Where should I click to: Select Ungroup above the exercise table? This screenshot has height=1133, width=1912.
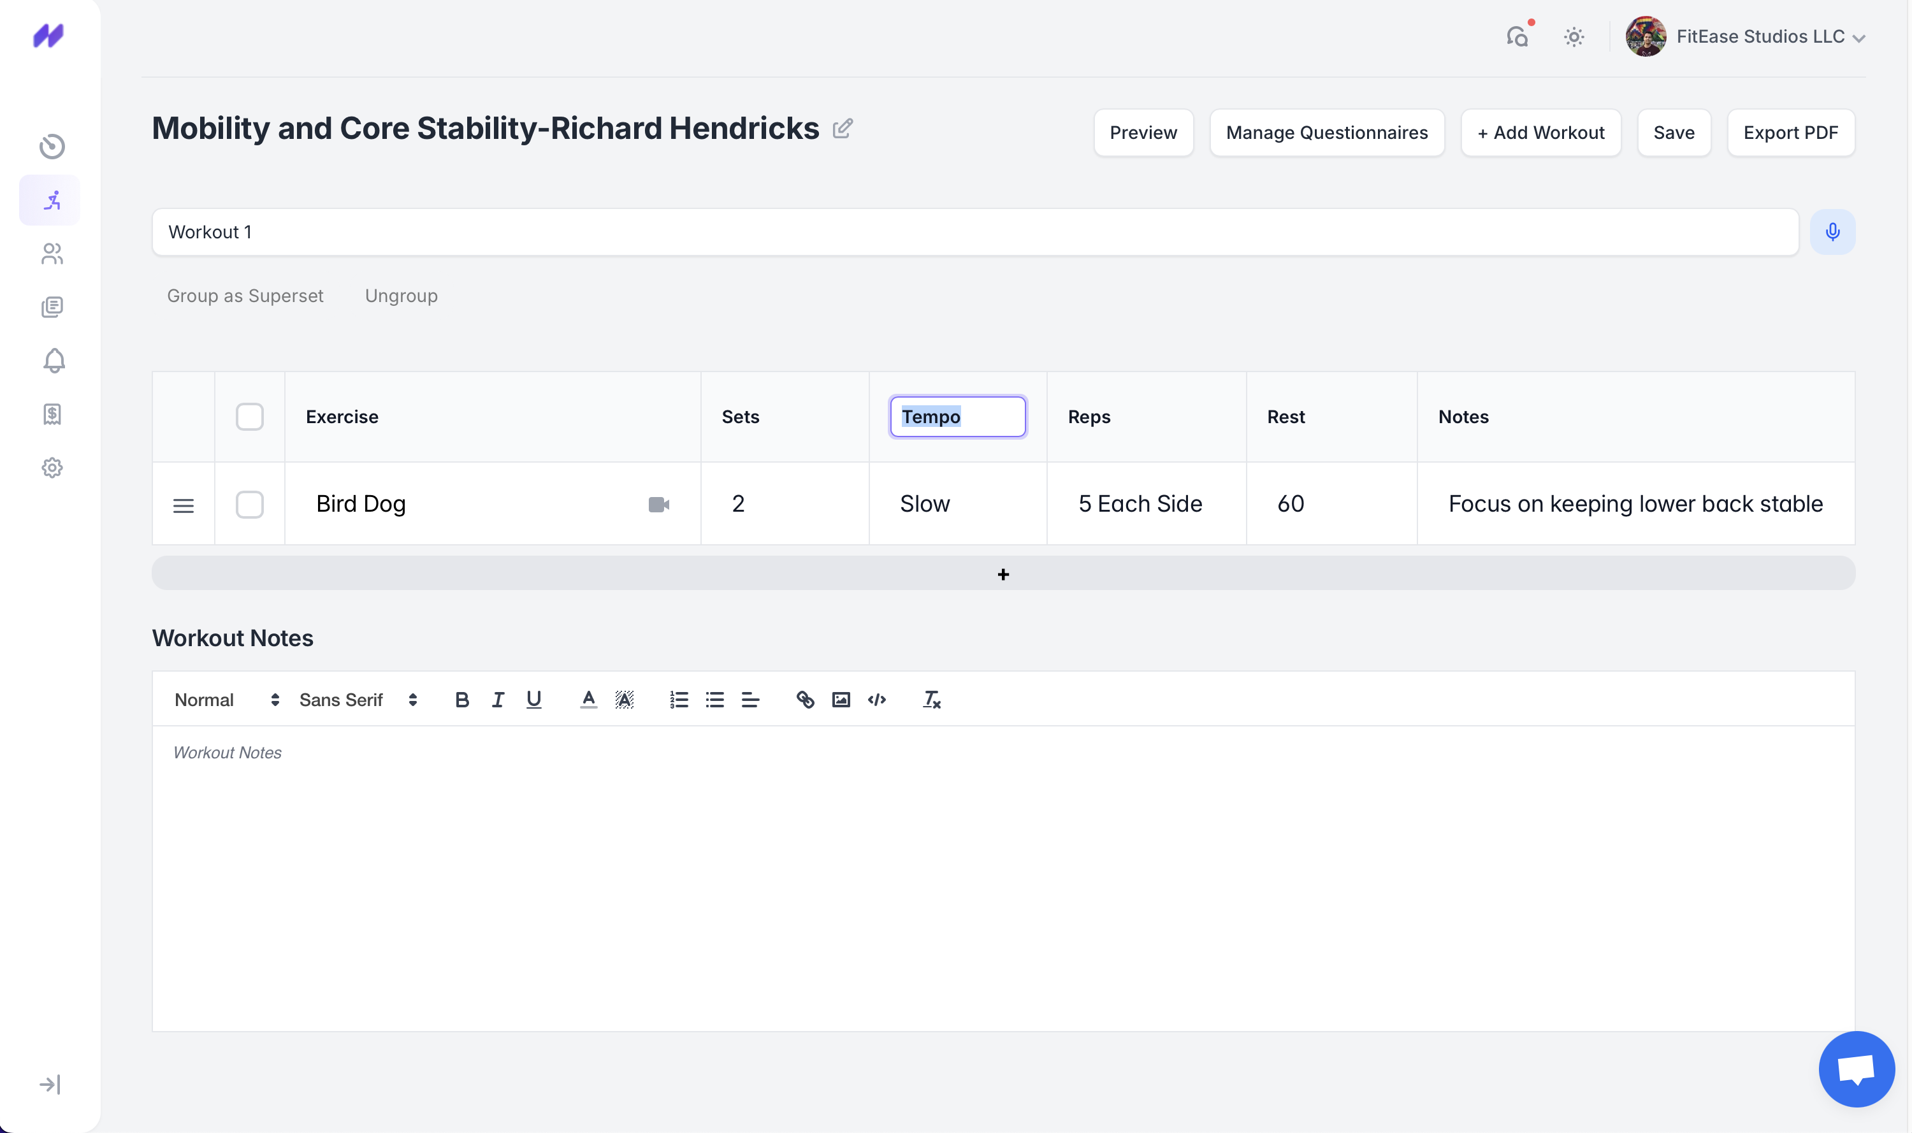click(x=402, y=296)
